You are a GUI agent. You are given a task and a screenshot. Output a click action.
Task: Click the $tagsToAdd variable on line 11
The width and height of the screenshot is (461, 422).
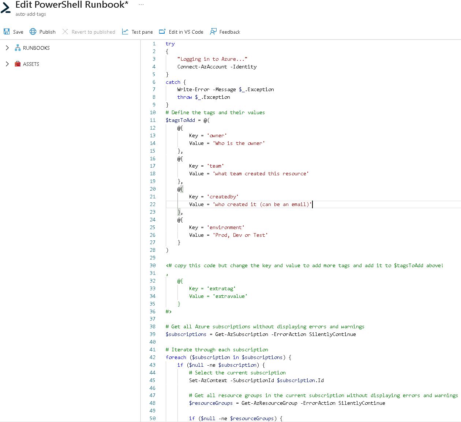180,120
